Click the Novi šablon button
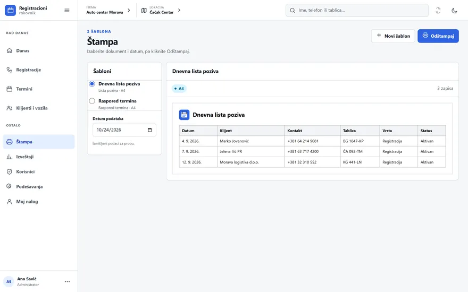Viewport: 468px width, 292px height. click(x=393, y=36)
